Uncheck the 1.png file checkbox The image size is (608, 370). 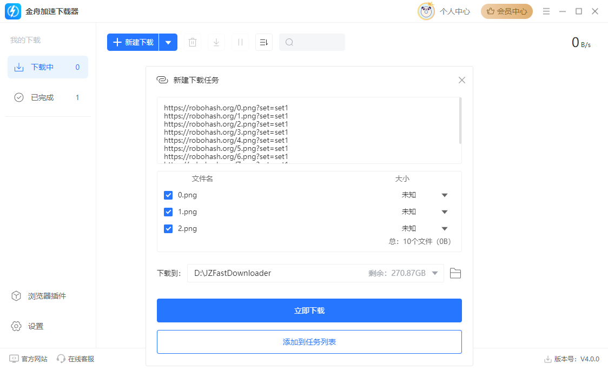(x=168, y=212)
